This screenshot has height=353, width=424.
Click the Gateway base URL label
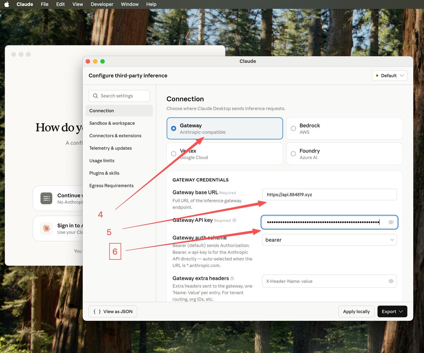pyautogui.click(x=195, y=192)
